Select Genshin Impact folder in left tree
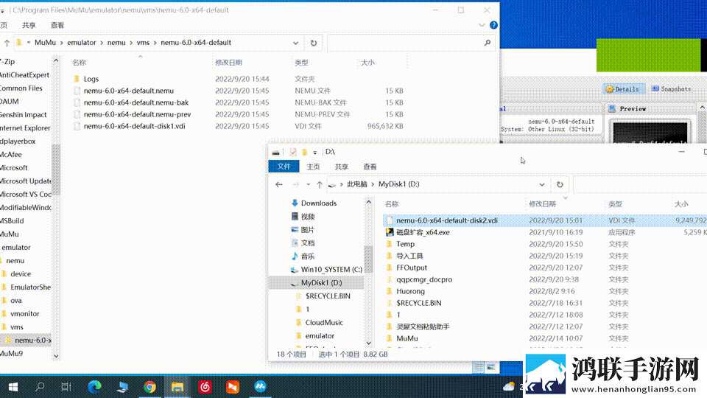This screenshot has width=707, height=398. pyautogui.click(x=24, y=115)
